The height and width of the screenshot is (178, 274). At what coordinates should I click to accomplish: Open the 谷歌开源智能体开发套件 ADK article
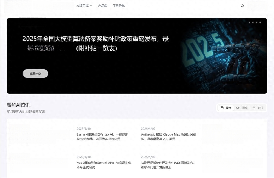pyautogui.click(x=168, y=165)
